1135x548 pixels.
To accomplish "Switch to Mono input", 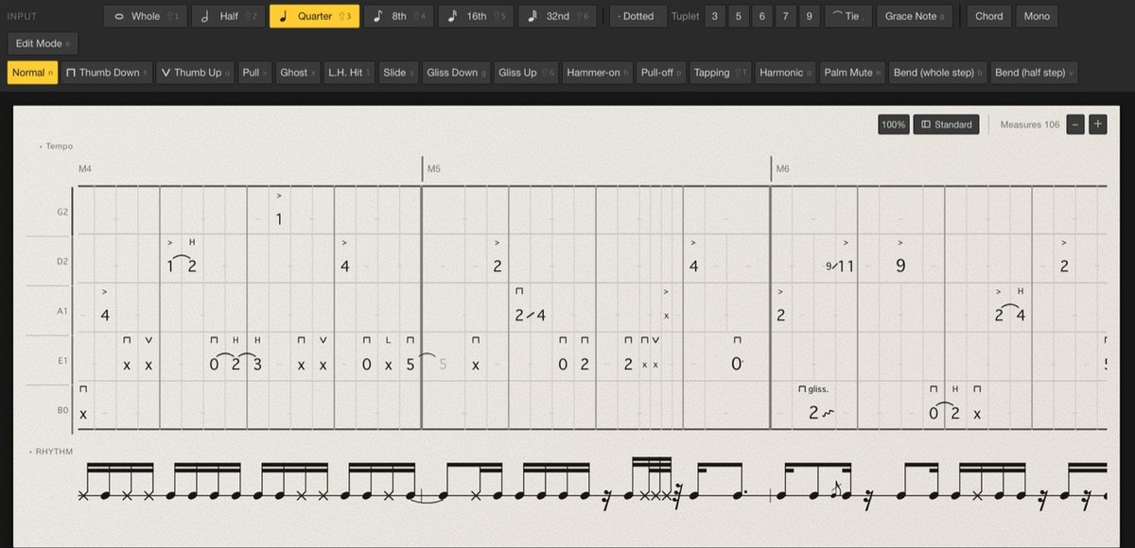I will tap(1037, 16).
